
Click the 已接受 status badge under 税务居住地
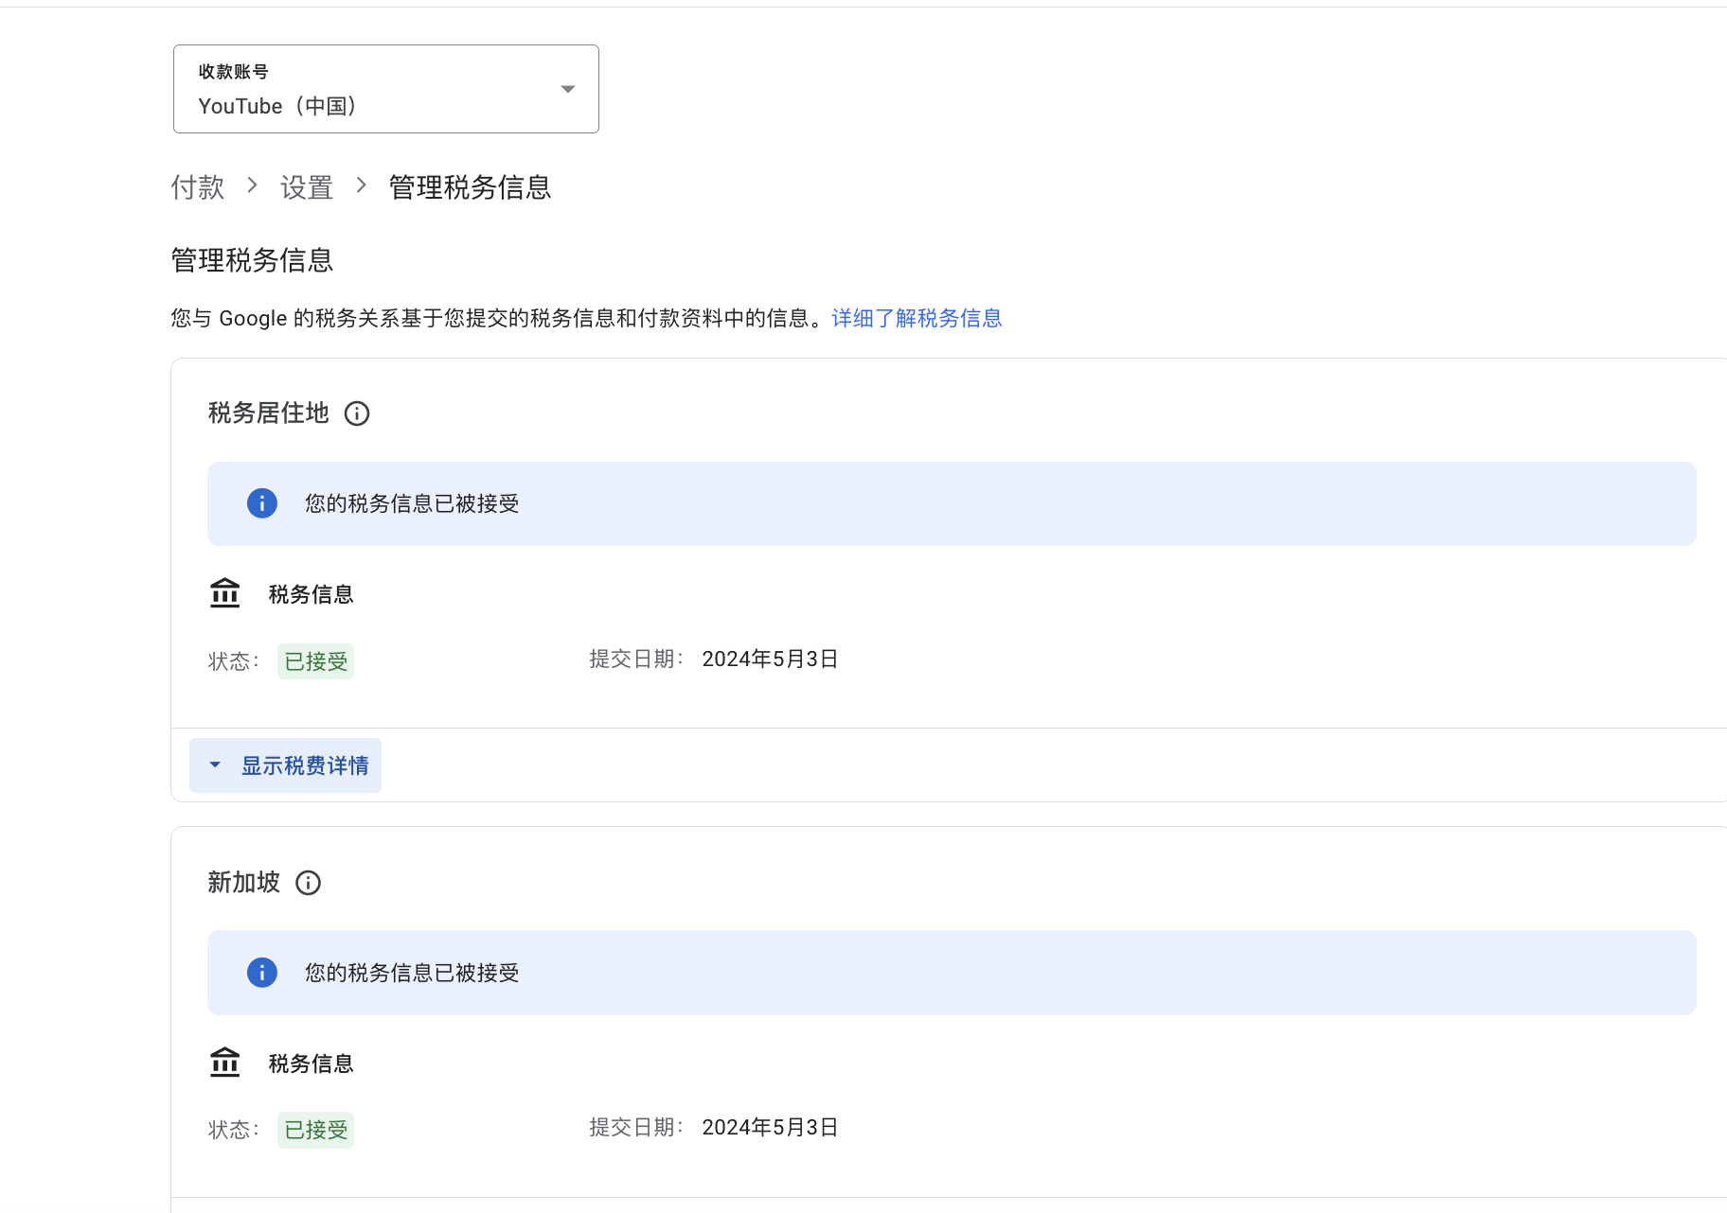click(x=315, y=661)
